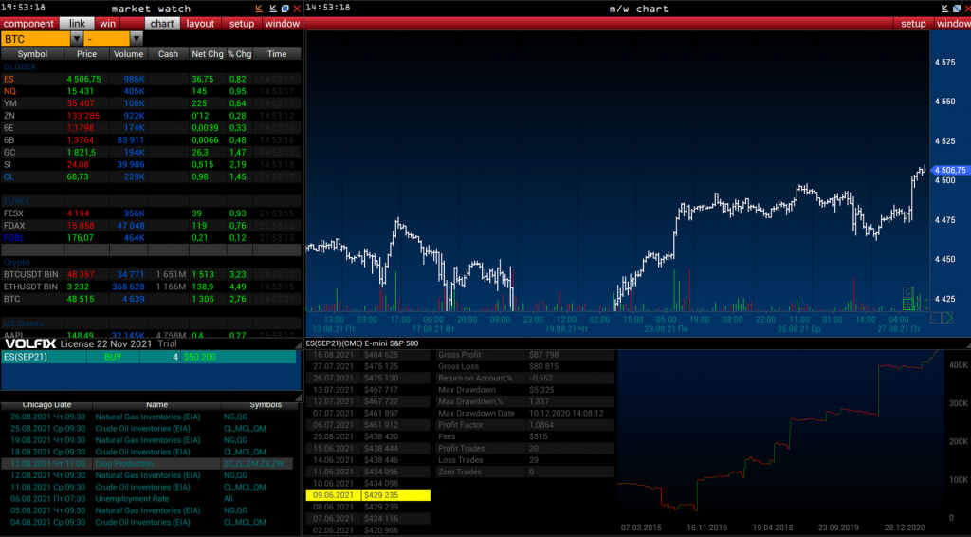971x537 pixels.
Task: Click white collapse arrow in market watch title
Action: pyautogui.click(x=271, y=9)
